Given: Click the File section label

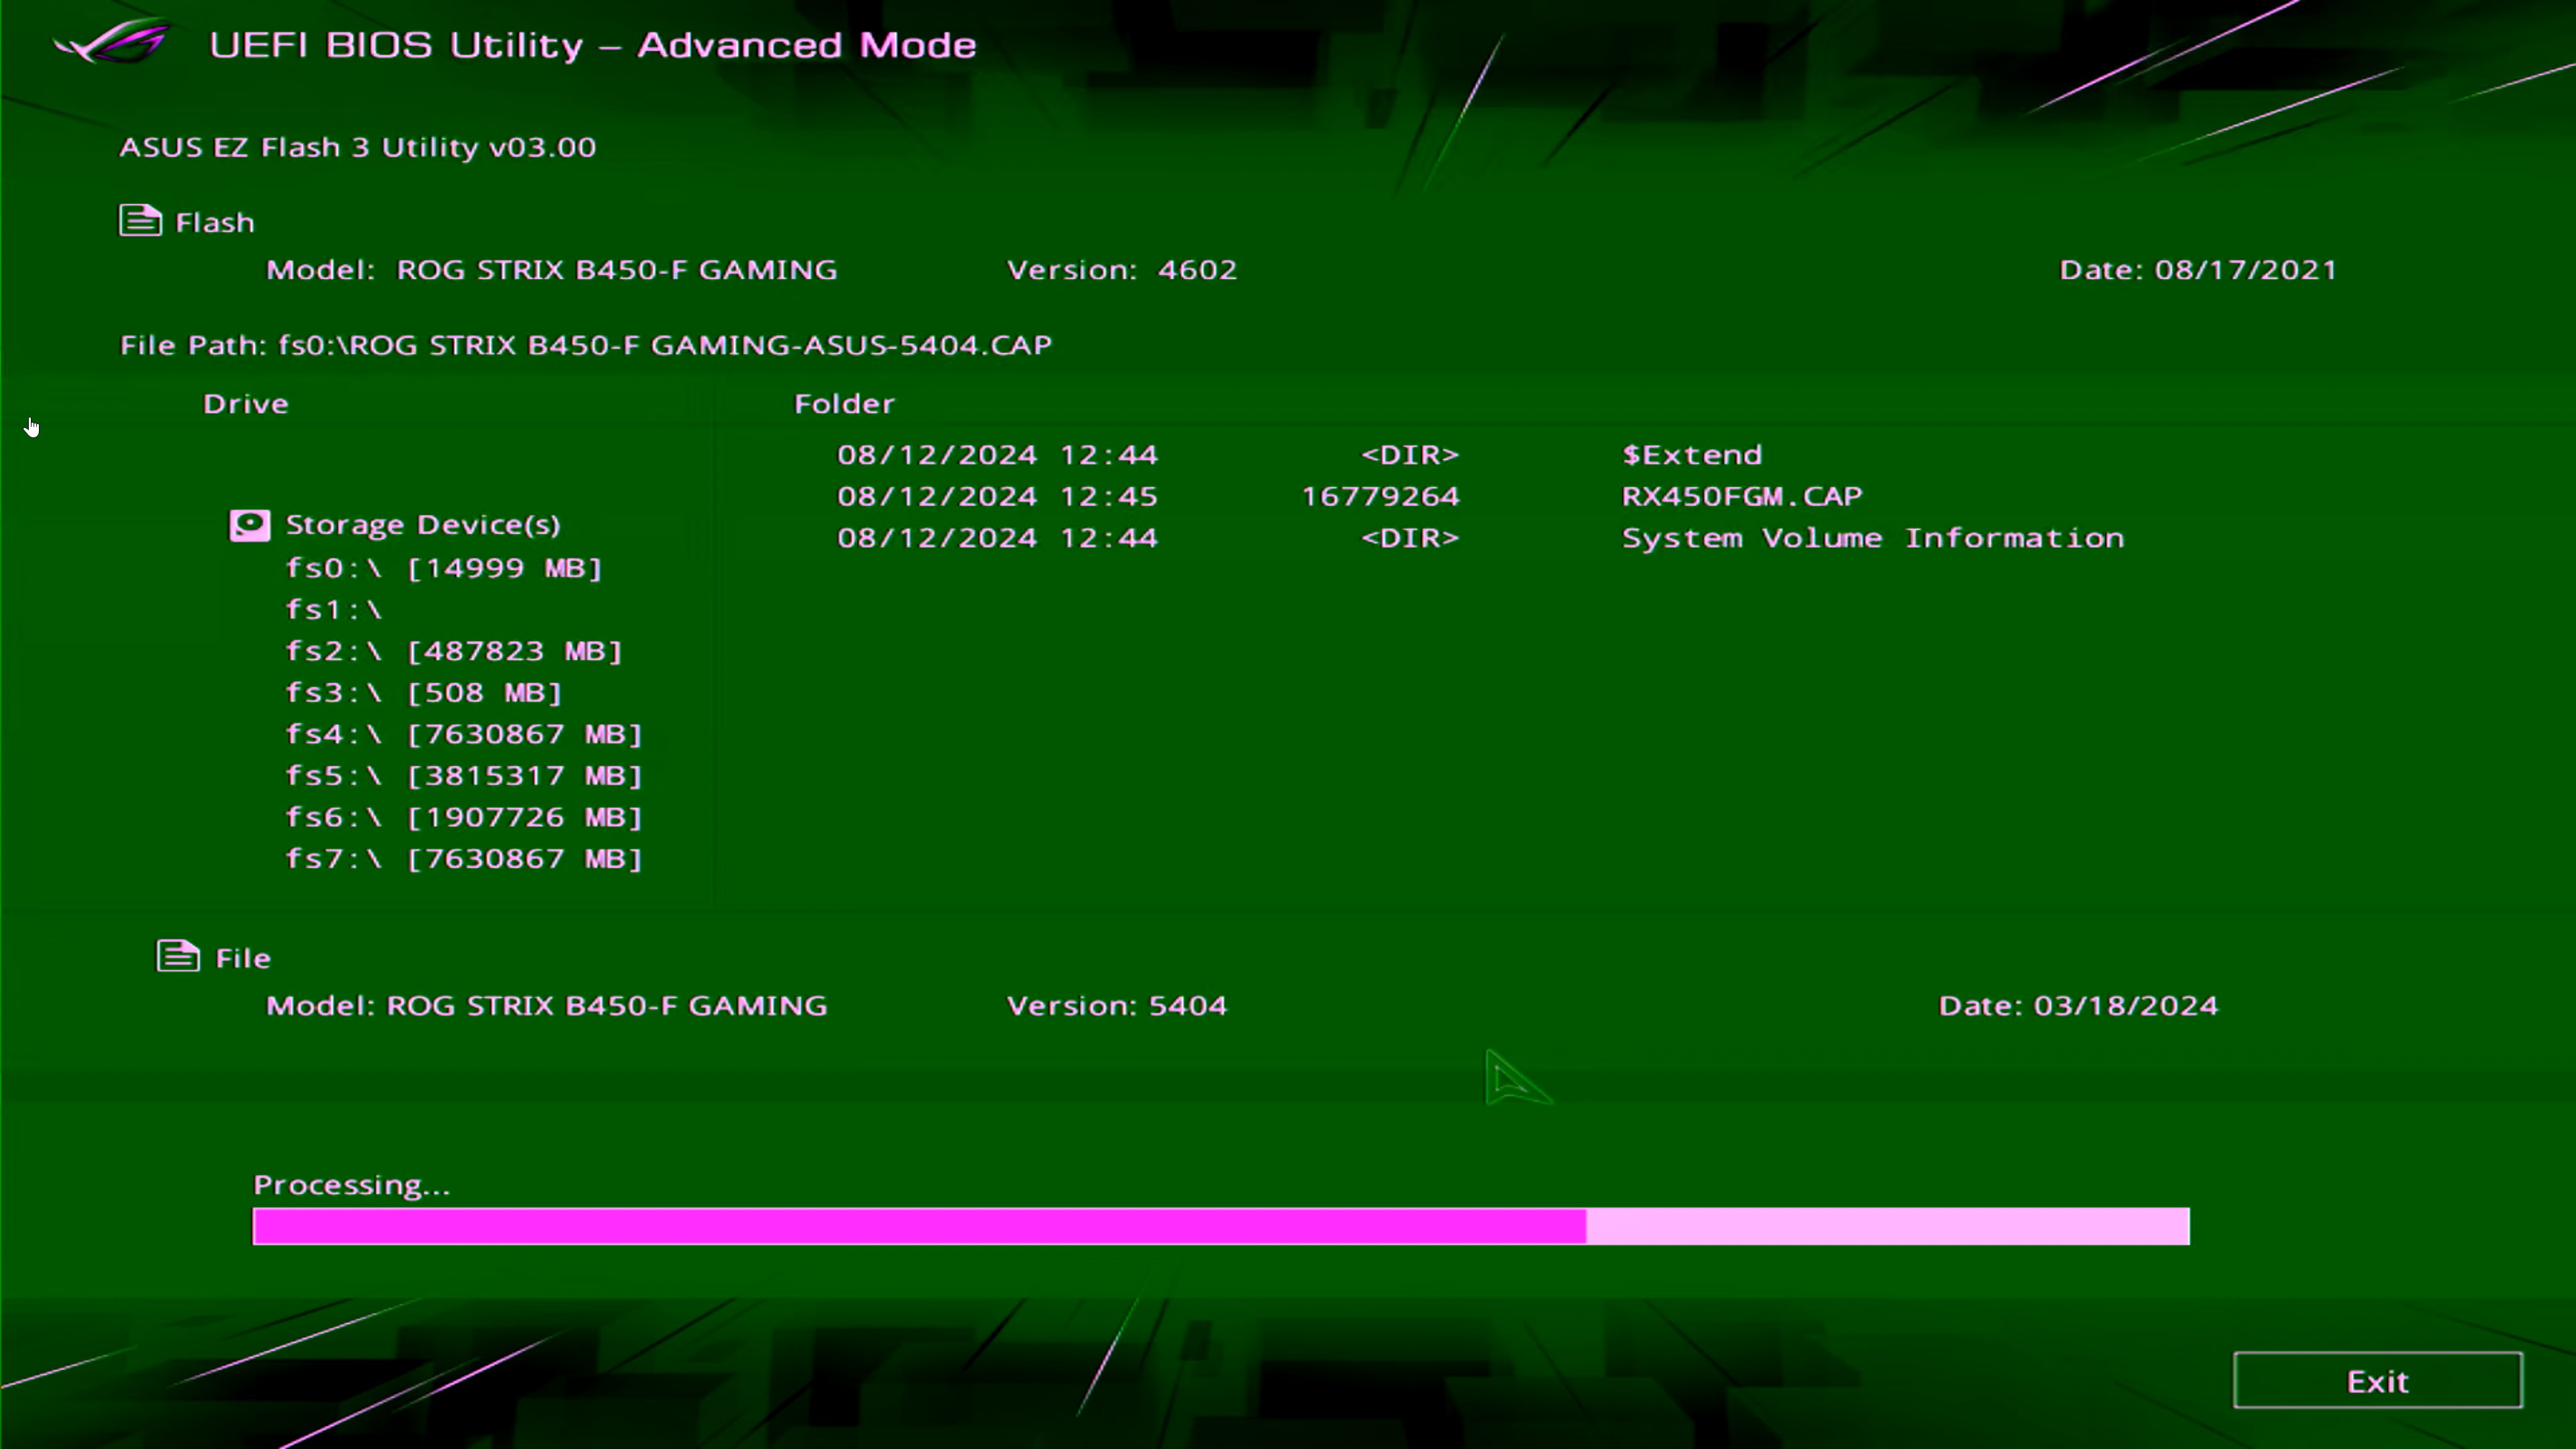Looking at the screenshot, I should pyautogui.click(x=243, y=958).
